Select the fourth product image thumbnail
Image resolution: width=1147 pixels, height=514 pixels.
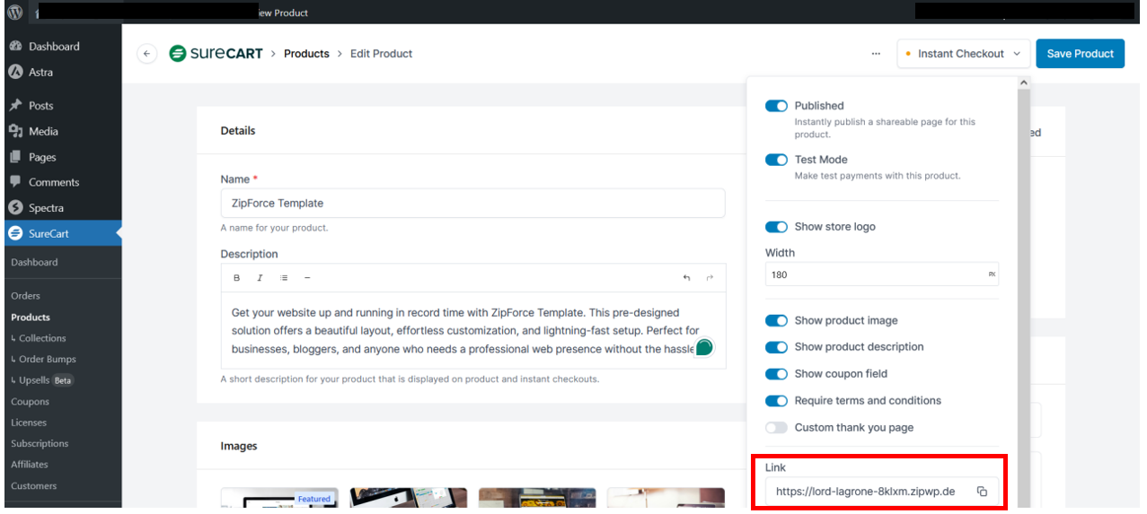tap(666, 498)
